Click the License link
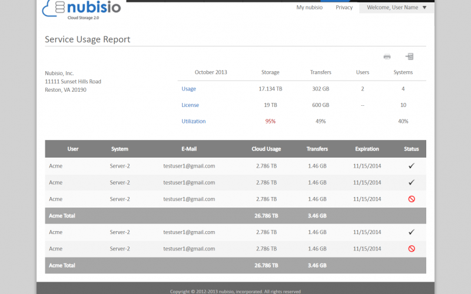Image resolution: width=471 pixels, height=294 pixels. point(190,105)
